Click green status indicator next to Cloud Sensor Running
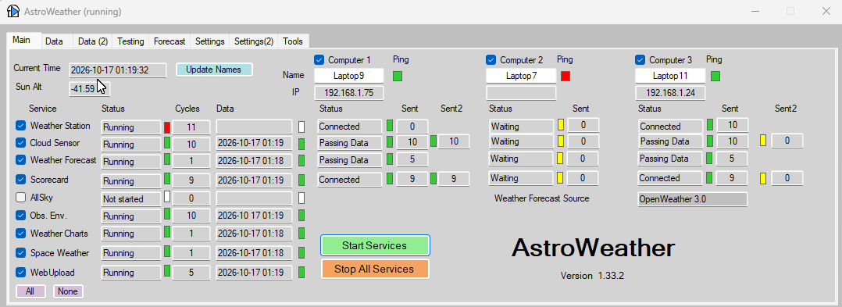This screenshot has width=842, height=307. pyautogui.click(x=167, y=143)
